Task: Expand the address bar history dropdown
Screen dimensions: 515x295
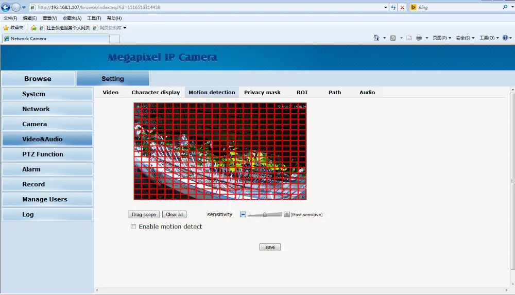Action: pos(386,7)
